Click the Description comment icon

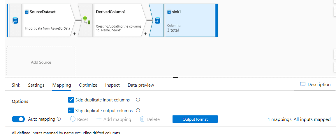(303, 85)
